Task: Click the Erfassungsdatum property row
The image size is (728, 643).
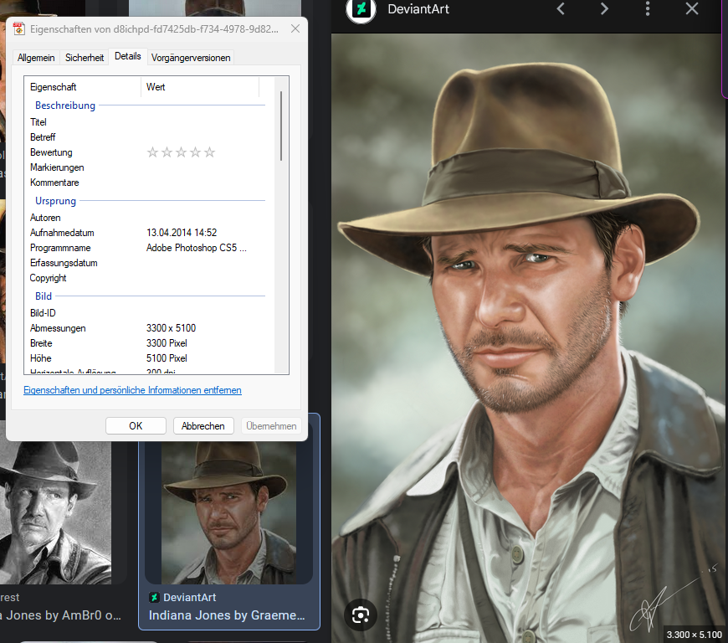Action: tap(147, 263)
